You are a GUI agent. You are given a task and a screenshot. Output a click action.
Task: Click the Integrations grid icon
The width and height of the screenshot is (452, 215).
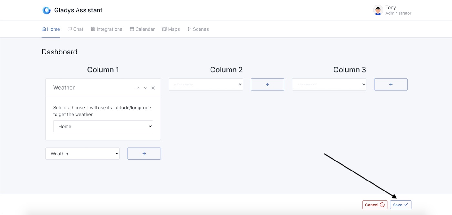[93, 29]
